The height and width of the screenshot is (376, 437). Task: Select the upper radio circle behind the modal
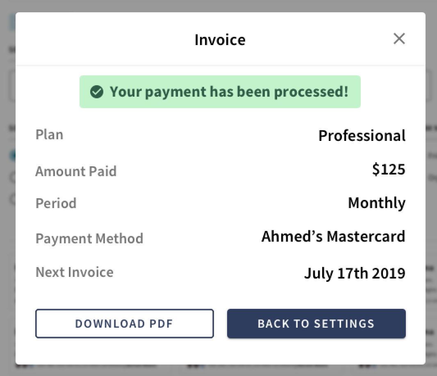[x=12, y=177]
